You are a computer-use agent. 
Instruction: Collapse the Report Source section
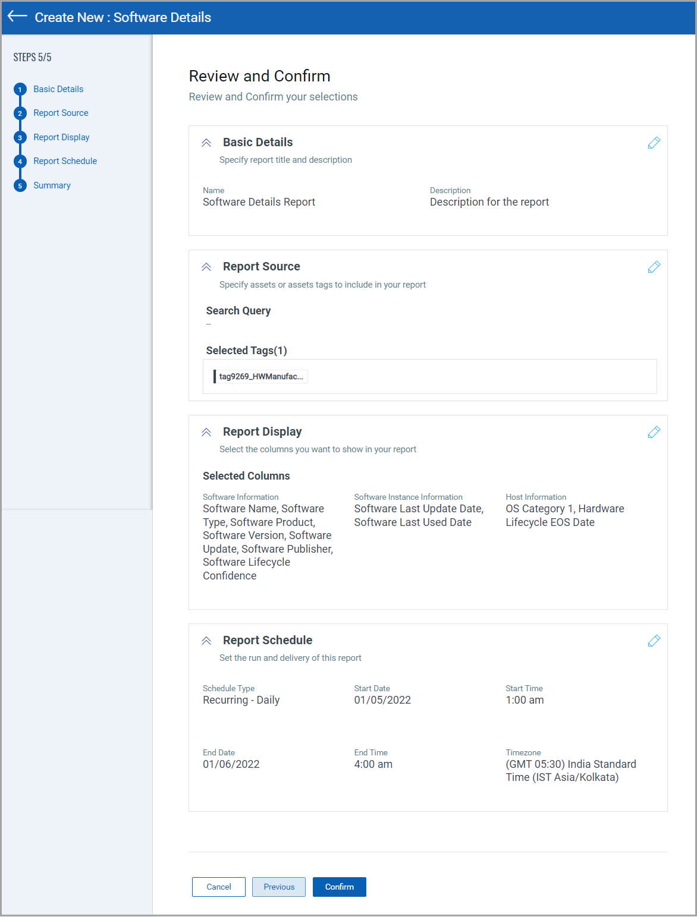tap(206, 267)
